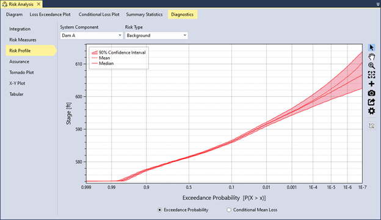
Task: Click the export plot icon
Action: pyautogui.click(x=371, y=102)
